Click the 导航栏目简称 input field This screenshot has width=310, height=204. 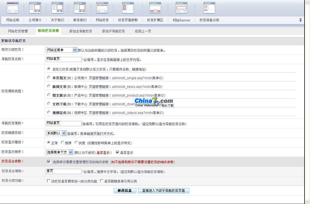[x=64, y=123]
